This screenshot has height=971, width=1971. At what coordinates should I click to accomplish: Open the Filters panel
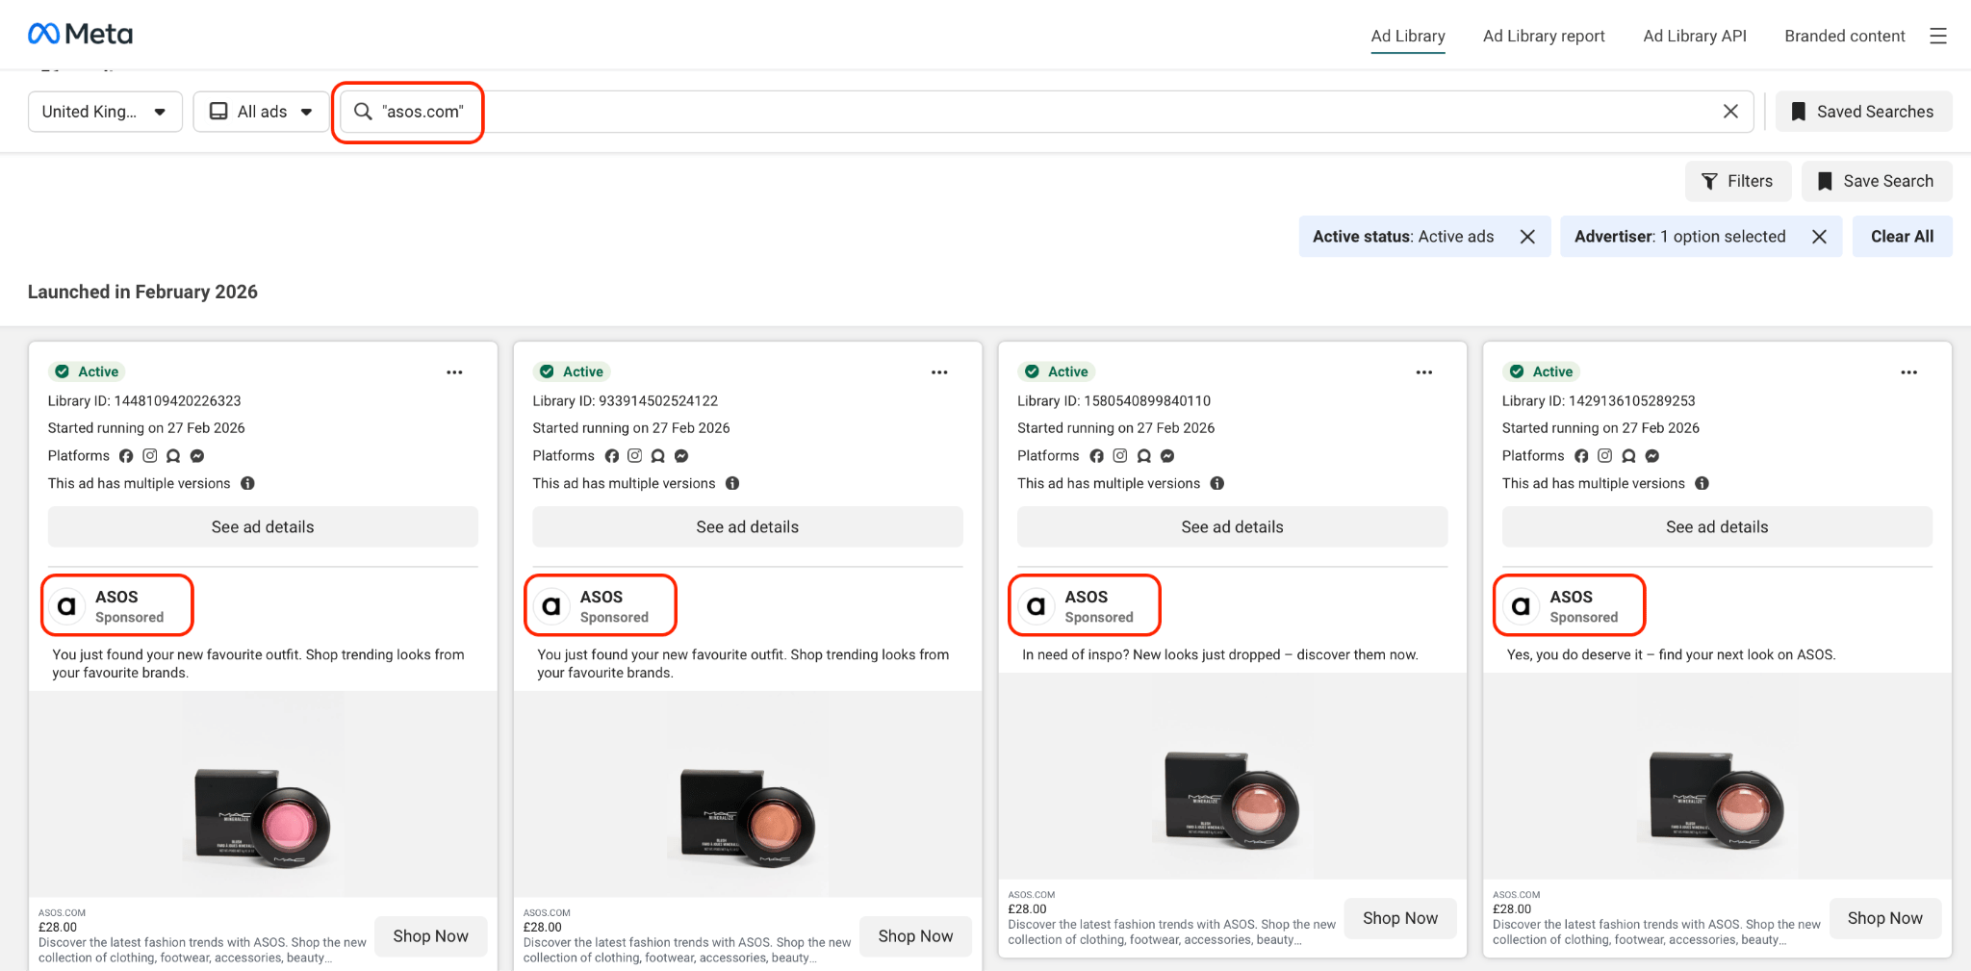pyautogui.click(x=1737, y=181)
